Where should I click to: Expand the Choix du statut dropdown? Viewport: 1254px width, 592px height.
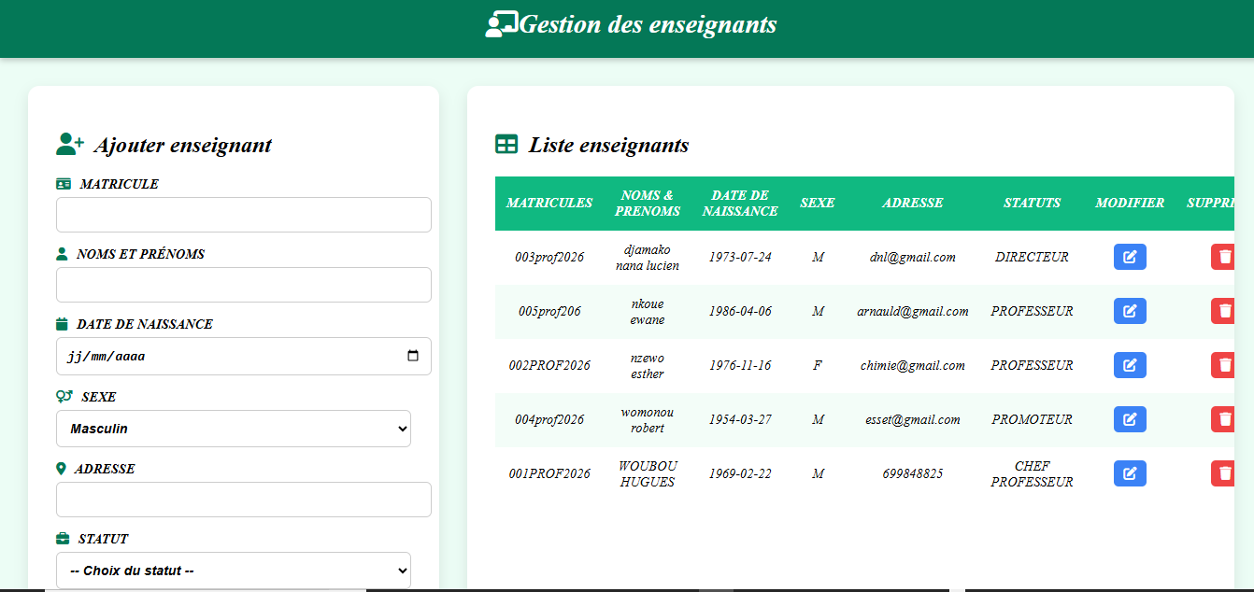(x=234, y=571)
